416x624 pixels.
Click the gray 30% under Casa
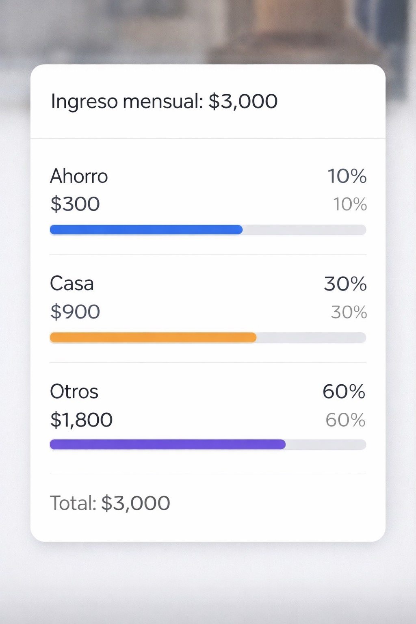[349, 312]
